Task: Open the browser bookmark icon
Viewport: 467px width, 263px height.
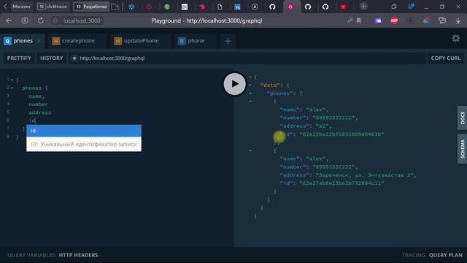Action: pyautogui.click(x=359, y=20)
